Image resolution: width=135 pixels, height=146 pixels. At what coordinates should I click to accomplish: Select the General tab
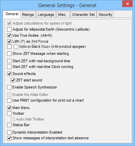pyautogui.click(x=12, y=14)
